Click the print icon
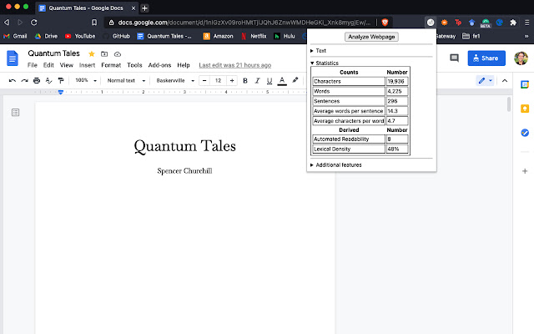 [x=36, y=80]
